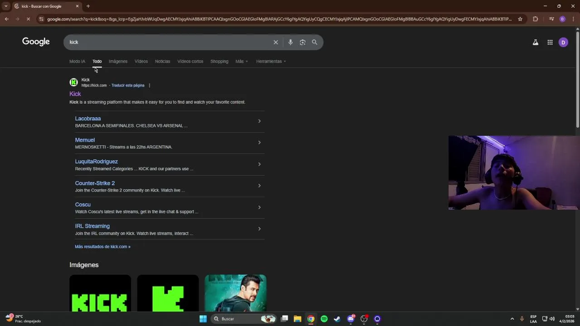
Task: Open the movie poster image thumbnail
Action: pos(236,293)
